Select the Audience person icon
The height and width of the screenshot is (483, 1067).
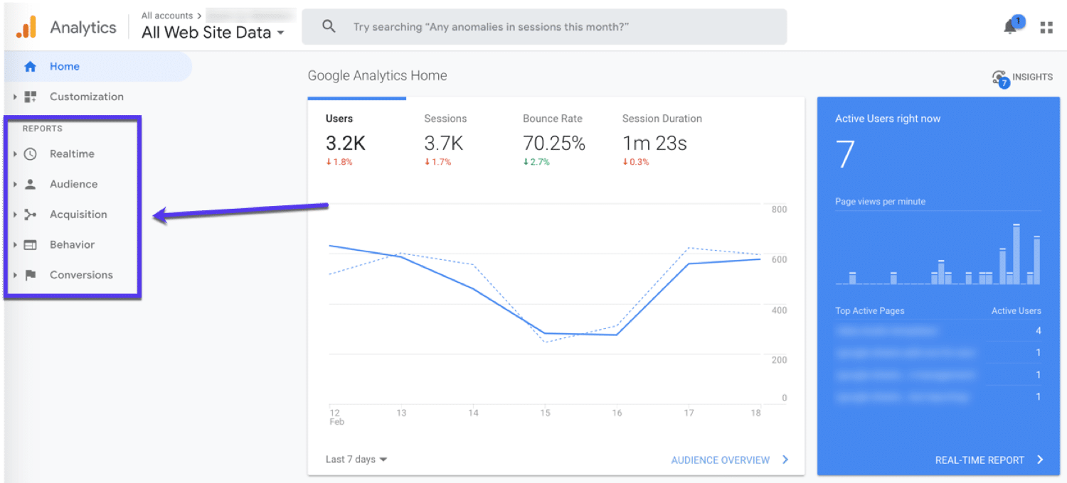[x=30, y=184]
